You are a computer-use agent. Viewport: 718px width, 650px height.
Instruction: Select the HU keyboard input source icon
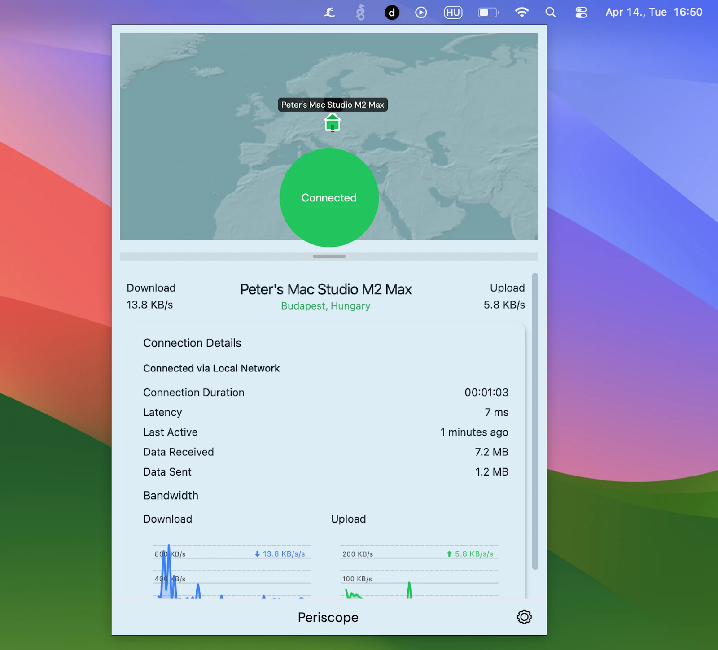453,12
